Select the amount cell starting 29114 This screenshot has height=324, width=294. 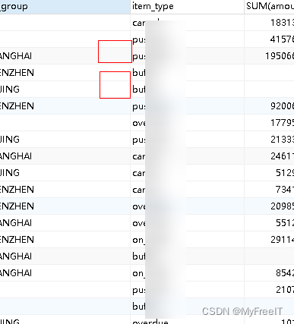[269, 240]
